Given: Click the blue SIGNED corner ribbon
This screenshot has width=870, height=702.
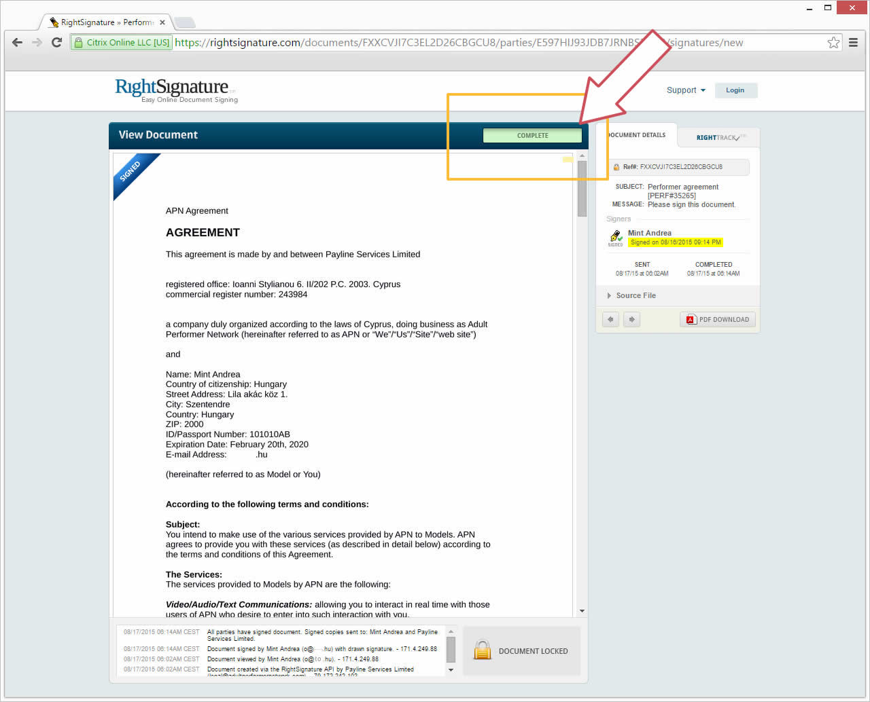Looking at the screenshot, I should pyautogui.click(x=133, y=173).
